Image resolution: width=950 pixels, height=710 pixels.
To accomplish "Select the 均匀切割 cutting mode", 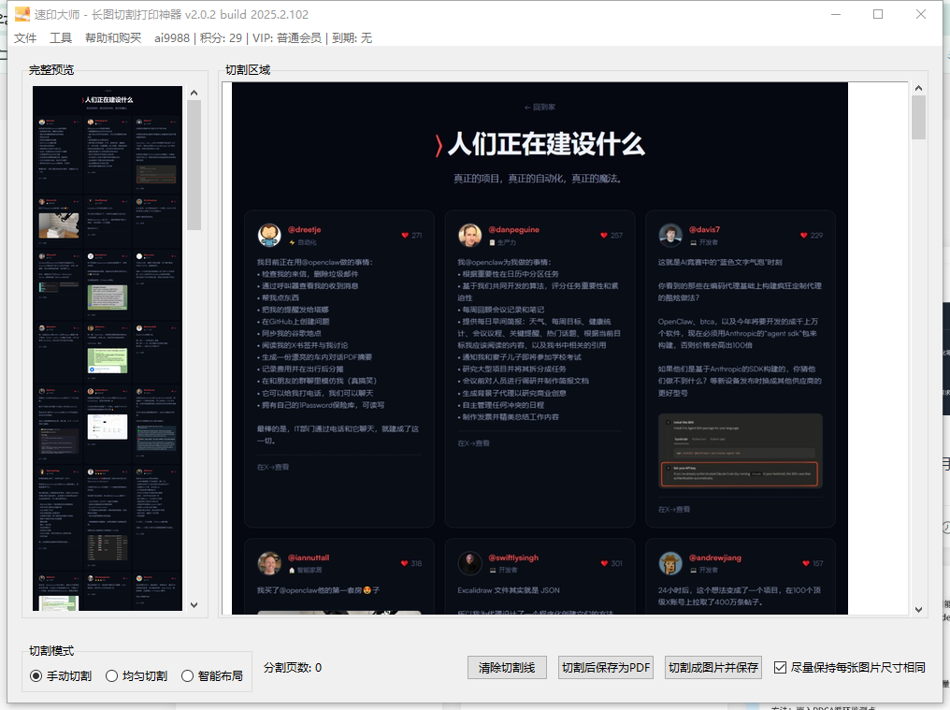I will (111, 675).
